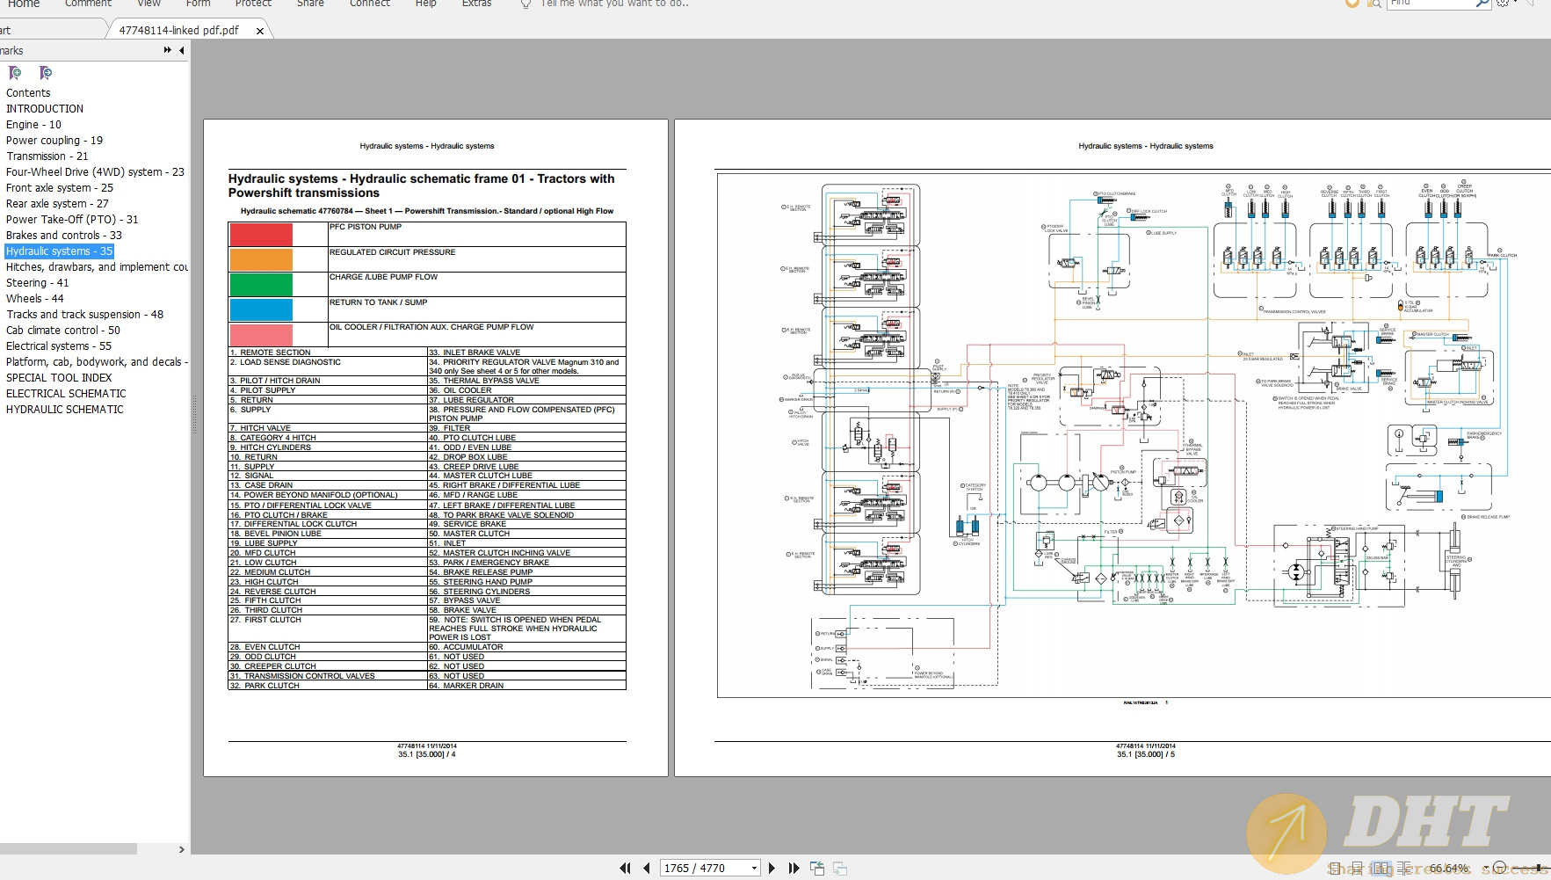Click the previous view icon in the status bar
Screen dimensions: 1551x880
816,868
